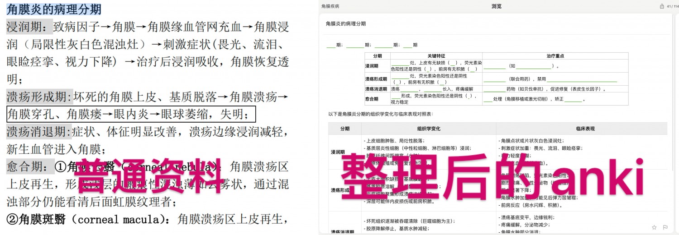Click the 浏览 title in the Anki header
Viewport: 679px width, 235px height.
496,6
